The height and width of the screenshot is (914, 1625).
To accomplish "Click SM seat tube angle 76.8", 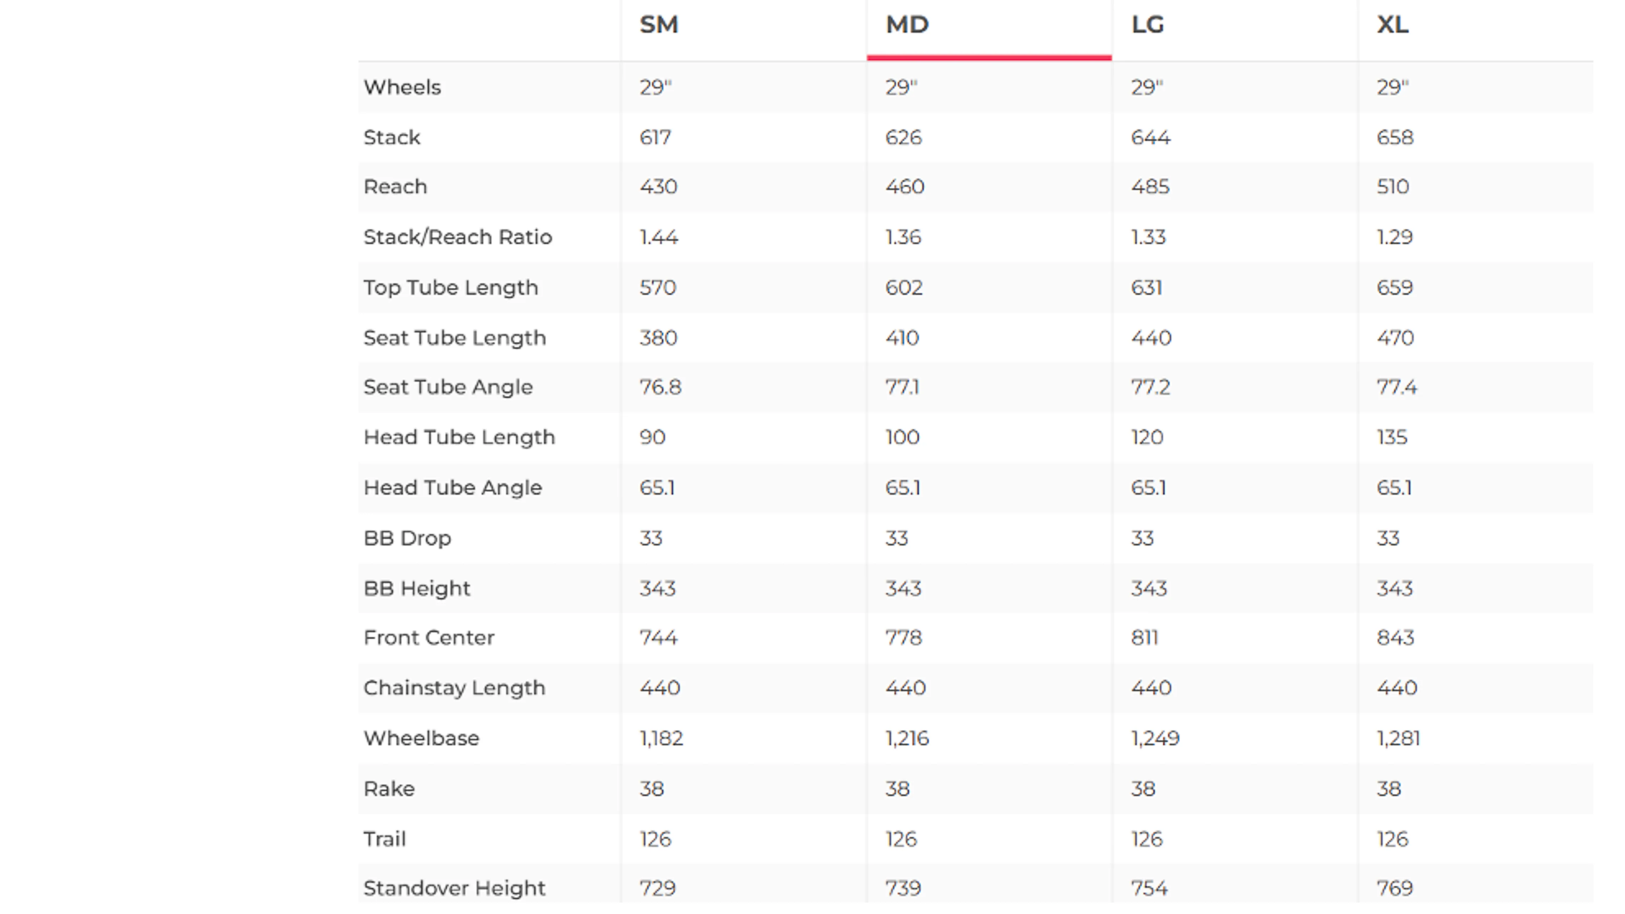I will coord(661,387).
